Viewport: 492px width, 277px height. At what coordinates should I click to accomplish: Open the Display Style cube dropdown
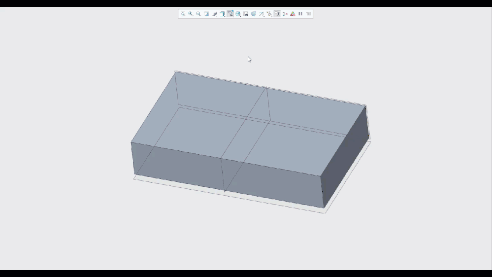[x=222, y=14]
